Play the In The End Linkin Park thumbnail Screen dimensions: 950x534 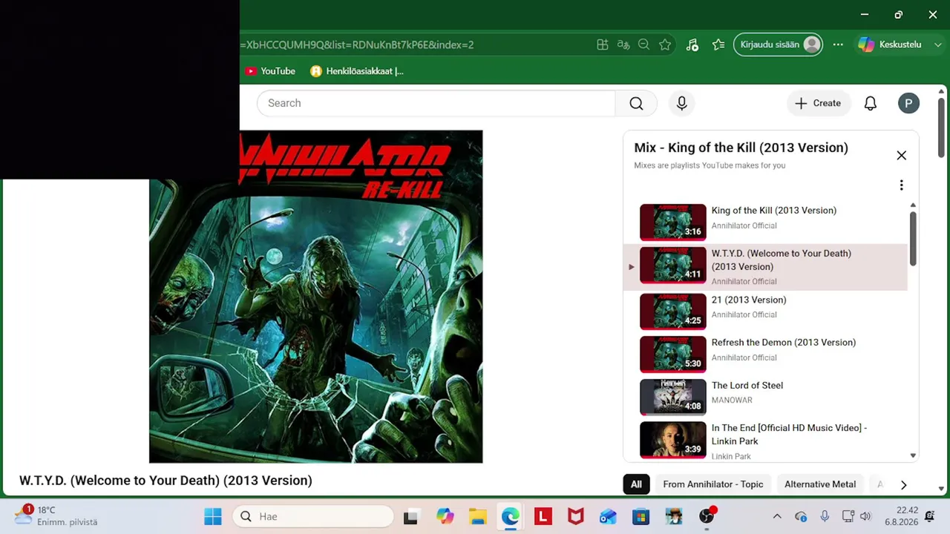pyautogui.click(x=673, y=440)
